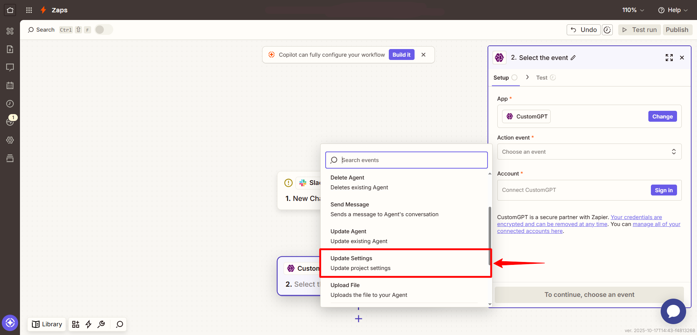Click the Publish button
697x335 pixels.
pos(677,30)
